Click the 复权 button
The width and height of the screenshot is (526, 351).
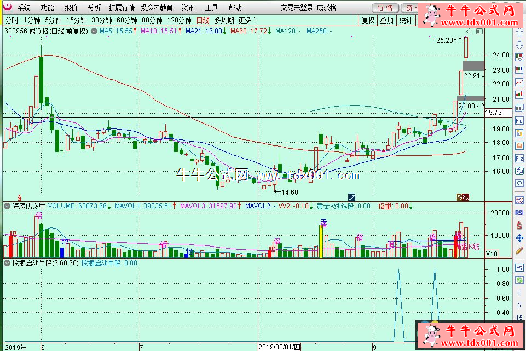pyautogui.click(x=368, y=20)
